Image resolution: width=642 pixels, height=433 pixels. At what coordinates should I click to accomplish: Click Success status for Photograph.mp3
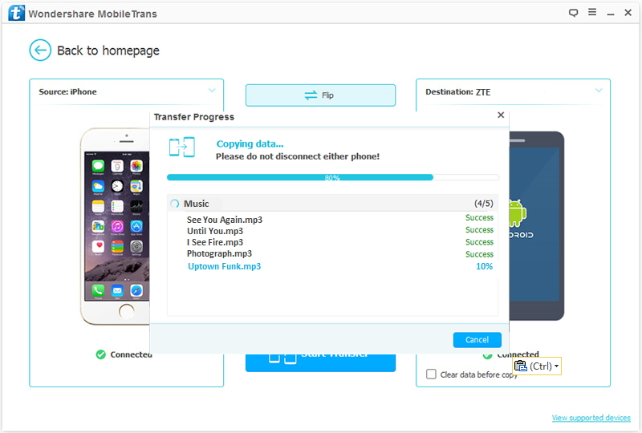click(479, 254)
